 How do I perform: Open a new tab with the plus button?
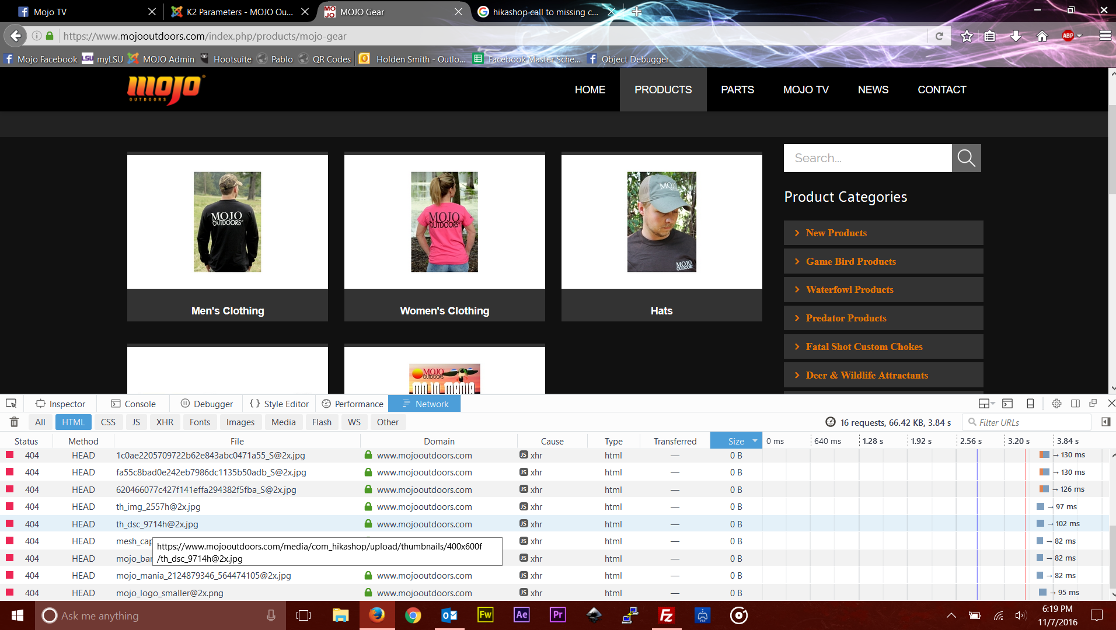[637, 12]
